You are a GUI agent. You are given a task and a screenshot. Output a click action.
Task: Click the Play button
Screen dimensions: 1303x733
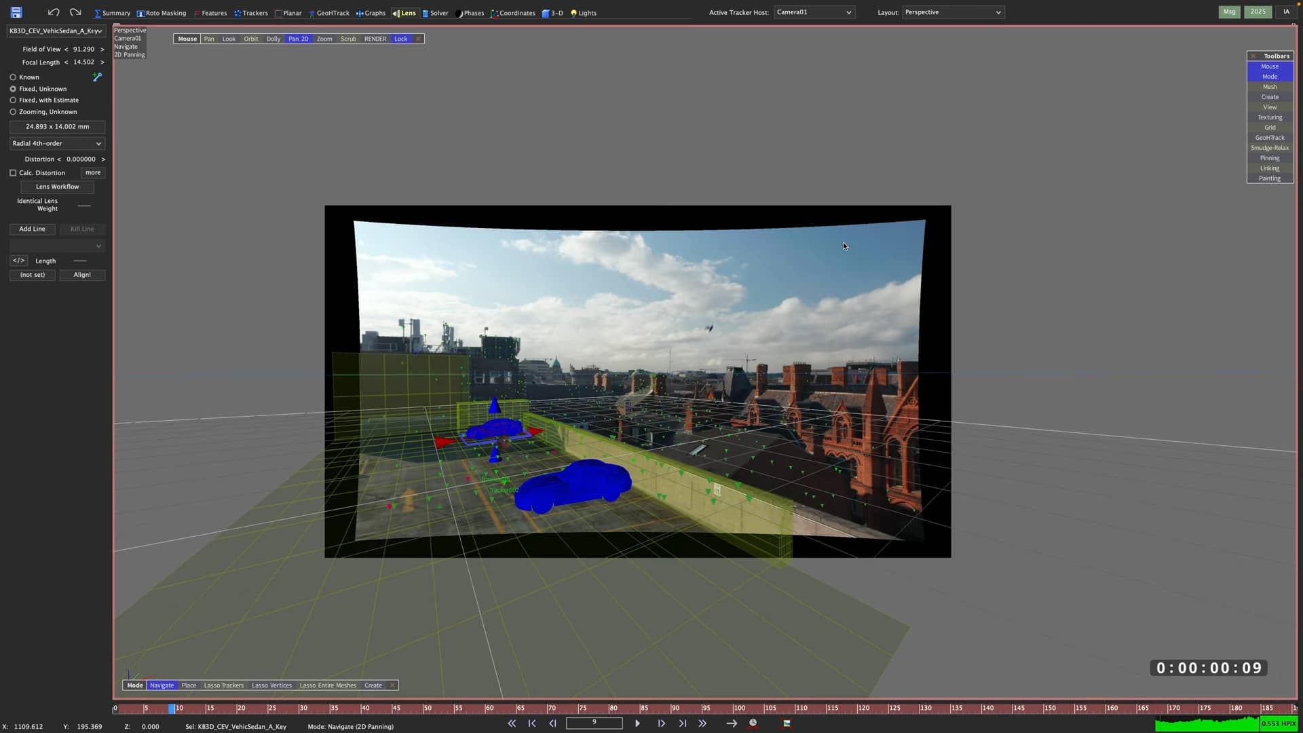(x=637, y=723)
